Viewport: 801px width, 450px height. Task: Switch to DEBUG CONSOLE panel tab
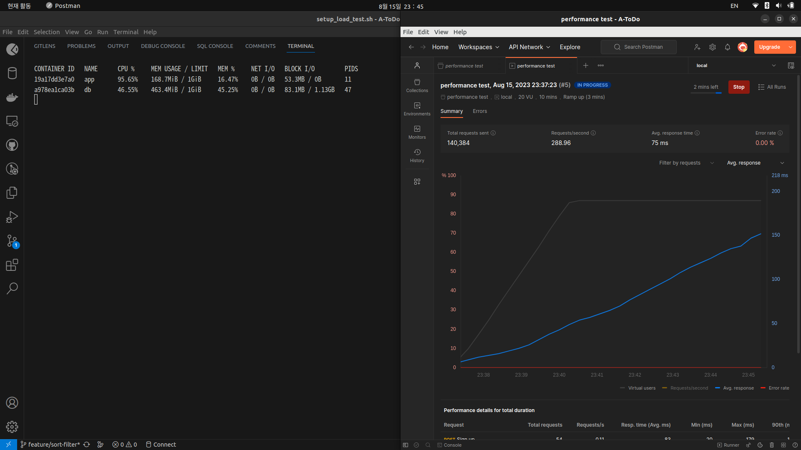pos(163,46)
